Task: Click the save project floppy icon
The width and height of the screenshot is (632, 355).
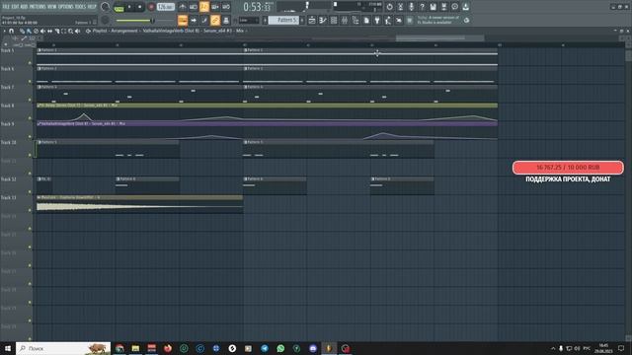Action: tap(433, 7)
